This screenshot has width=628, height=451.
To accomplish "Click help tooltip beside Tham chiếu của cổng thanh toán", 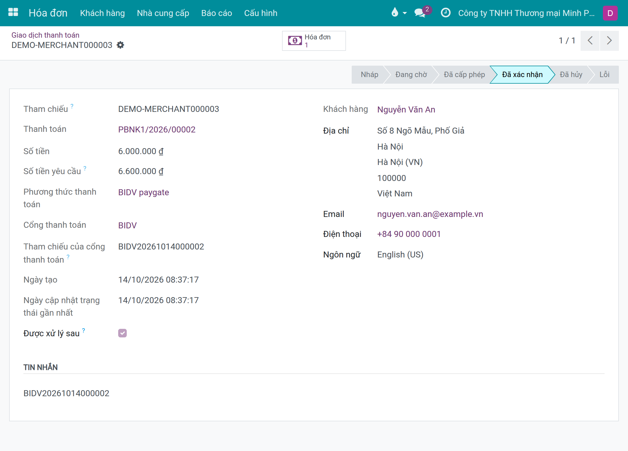I will pyautogui.click(x=68, y=257).
